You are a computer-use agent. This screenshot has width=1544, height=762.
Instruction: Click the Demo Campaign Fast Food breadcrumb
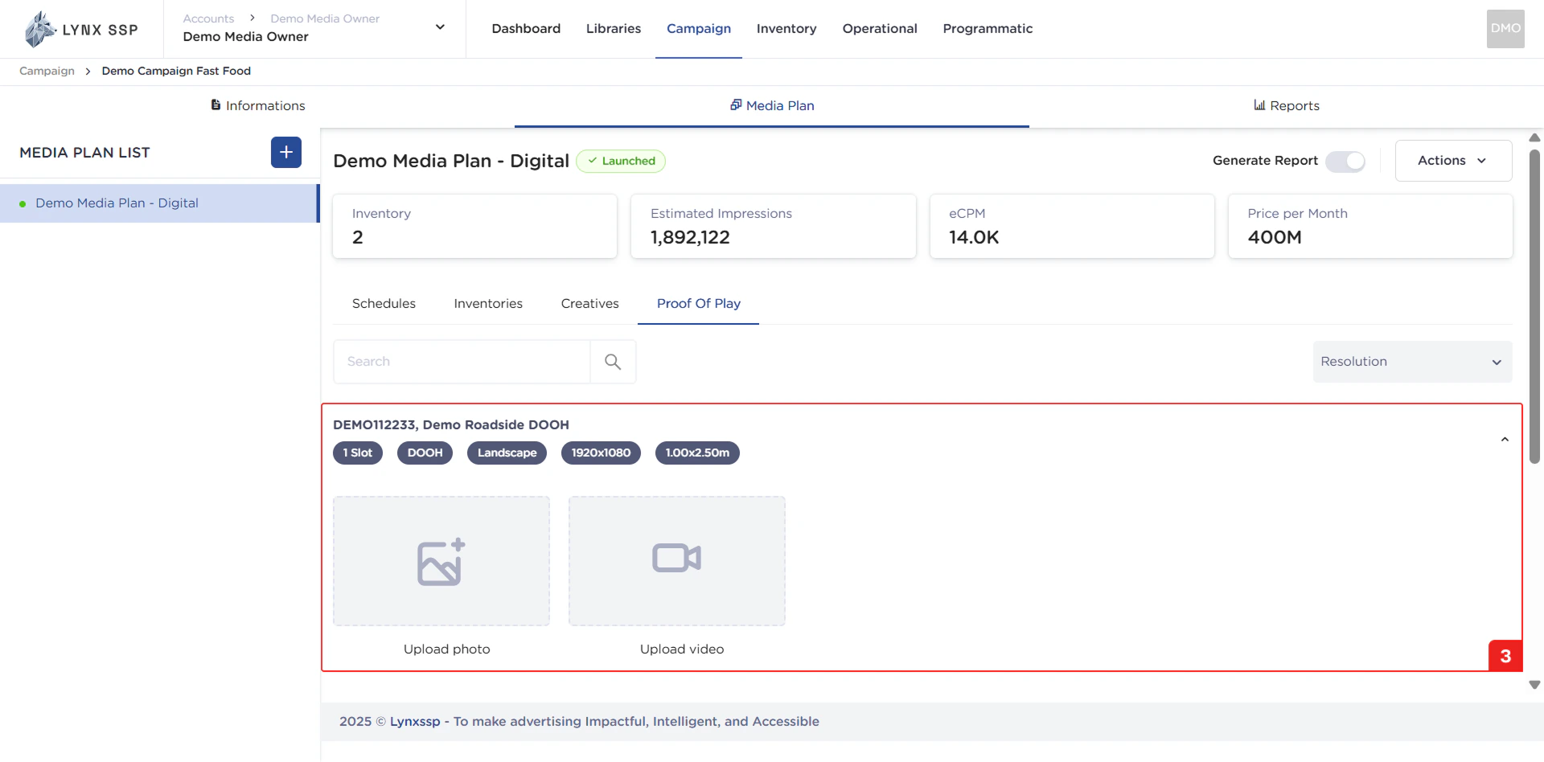tap(176, 71)
